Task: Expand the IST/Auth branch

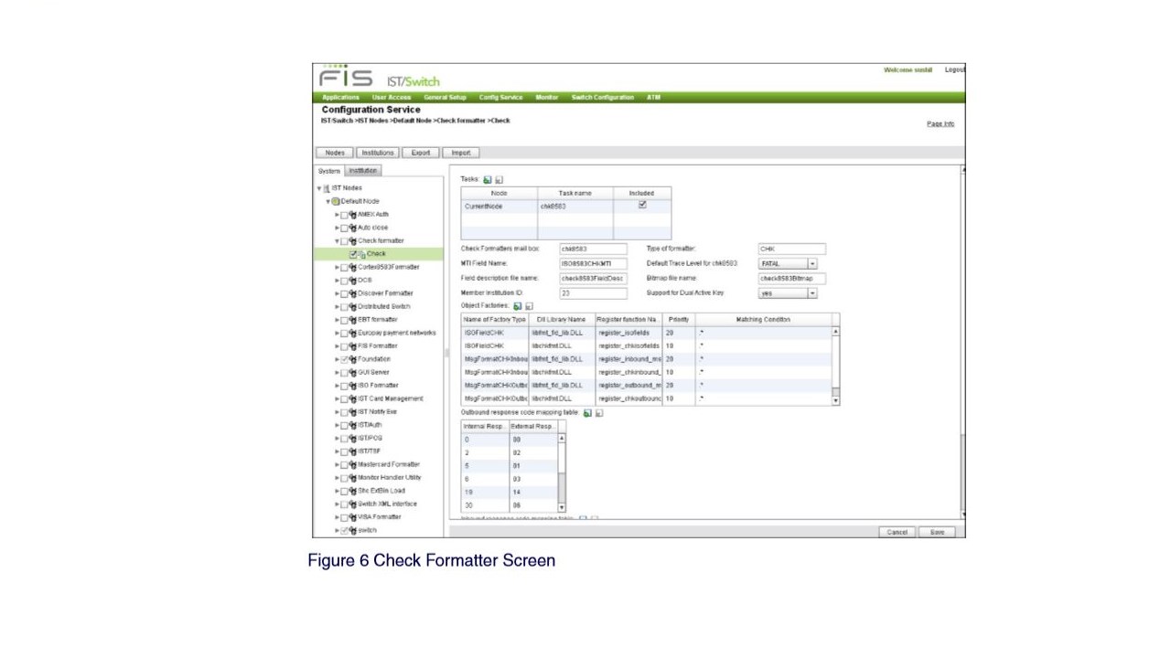Action: click(x=337, y=425)
